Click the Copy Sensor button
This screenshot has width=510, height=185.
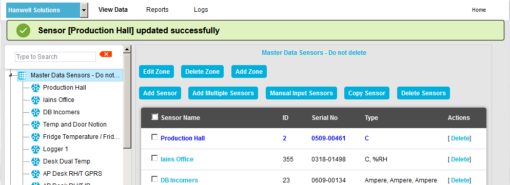pos(367,93)
